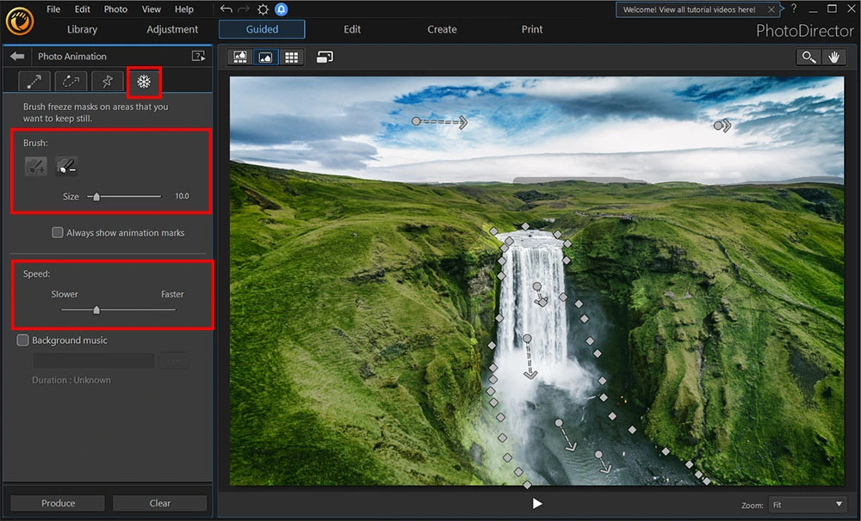The width and height of the screenshot is (861, 521).
Task: Switch to grid thumbnail view mode
Action: (292, 57)
